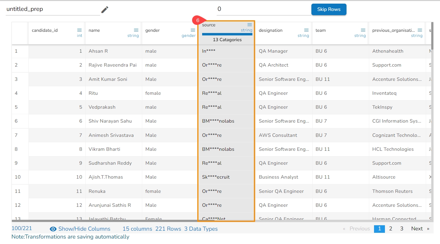Click the string type under designation
Screen dimensions: 440x244
tap(303, 36)
